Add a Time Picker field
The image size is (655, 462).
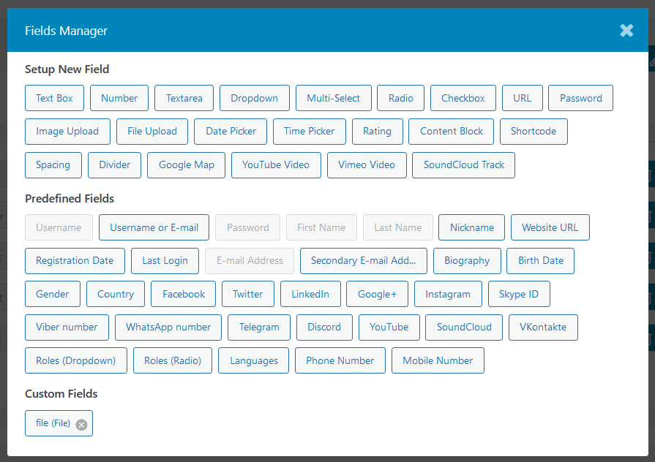(309, 132)
